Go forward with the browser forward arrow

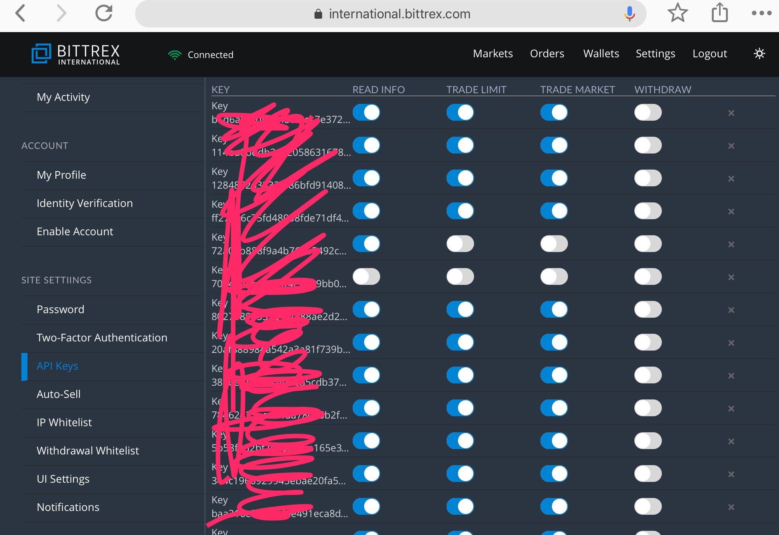pos(61,14)
